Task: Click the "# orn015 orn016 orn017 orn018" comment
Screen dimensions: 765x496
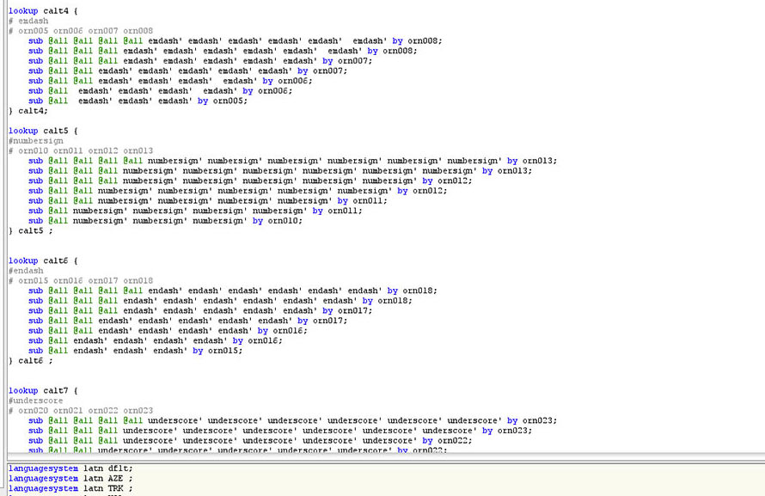Action: 81,281
